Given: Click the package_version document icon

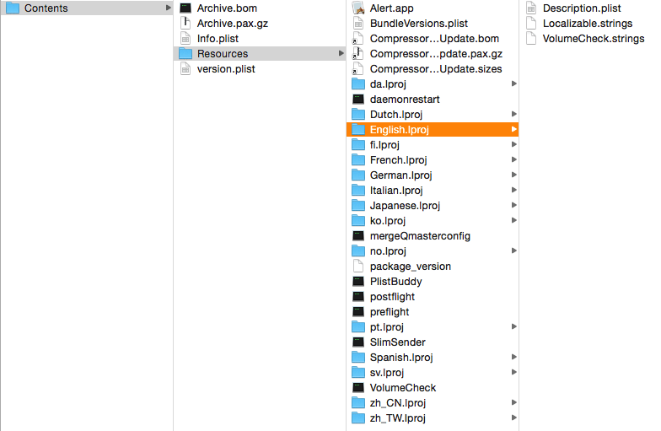Looking at the screenshot, I should tap(358, 267).
